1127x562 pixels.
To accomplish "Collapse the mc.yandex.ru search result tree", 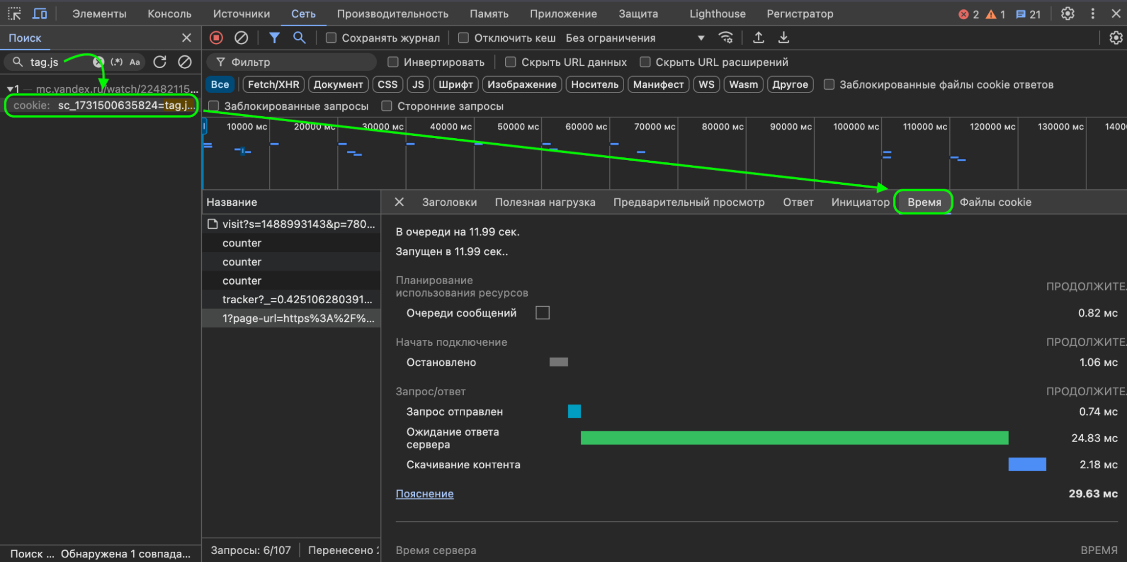I will 10,89.
